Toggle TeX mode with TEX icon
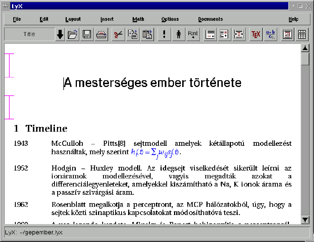Image resolution: width=314 pixels, height=242 pixels. click(256, 34)
